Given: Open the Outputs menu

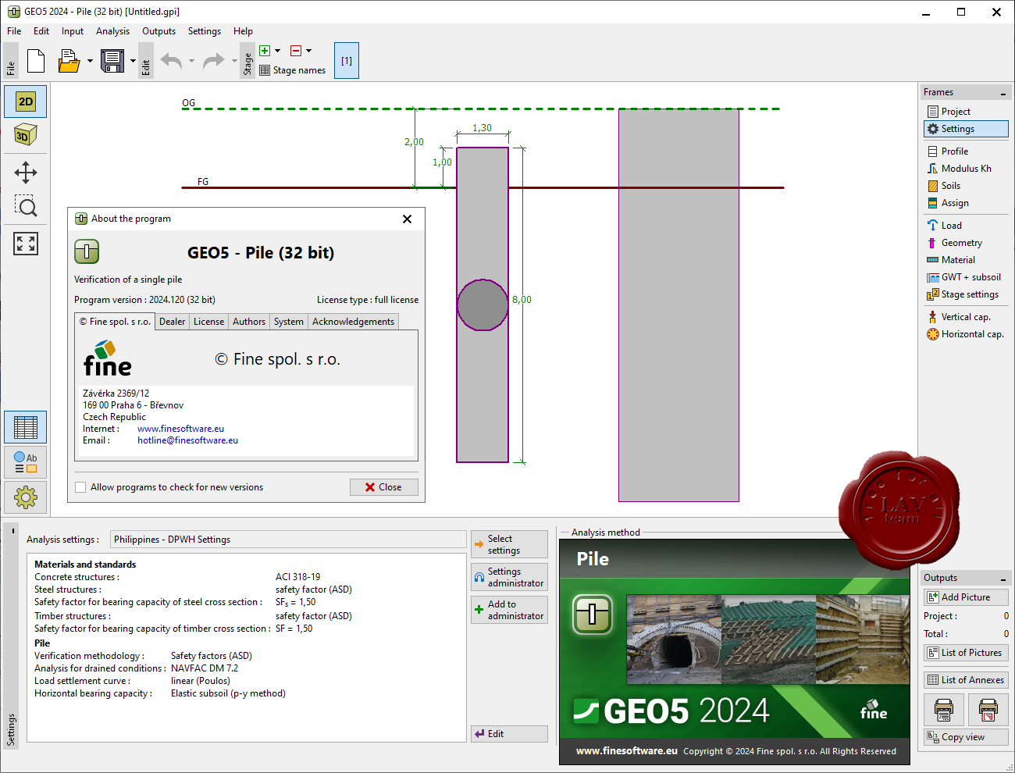Looking at the screenshot, I should (158, 31).
